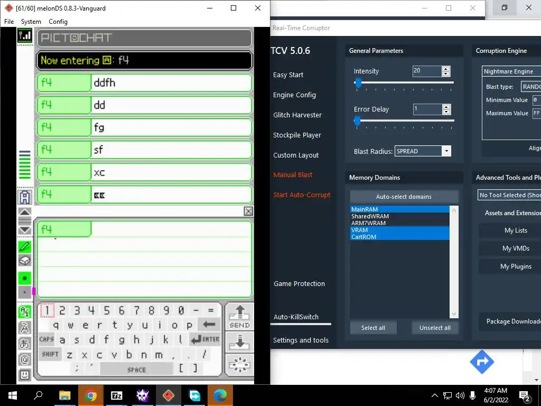Screen dimensions: 541x406
Task: Click Auto-select domains button
Action: (x=404, y=197)
